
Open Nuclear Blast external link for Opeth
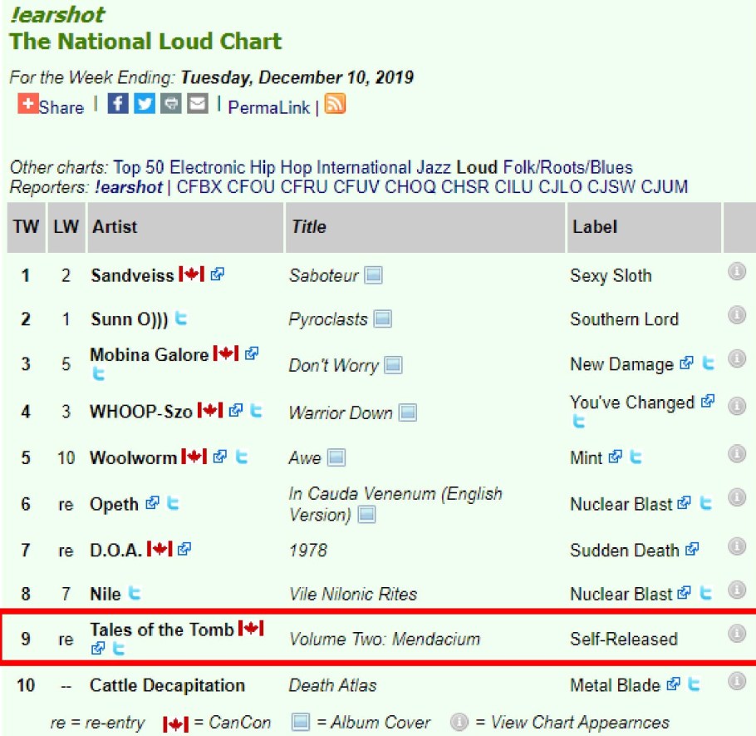(x=685, y=503)
